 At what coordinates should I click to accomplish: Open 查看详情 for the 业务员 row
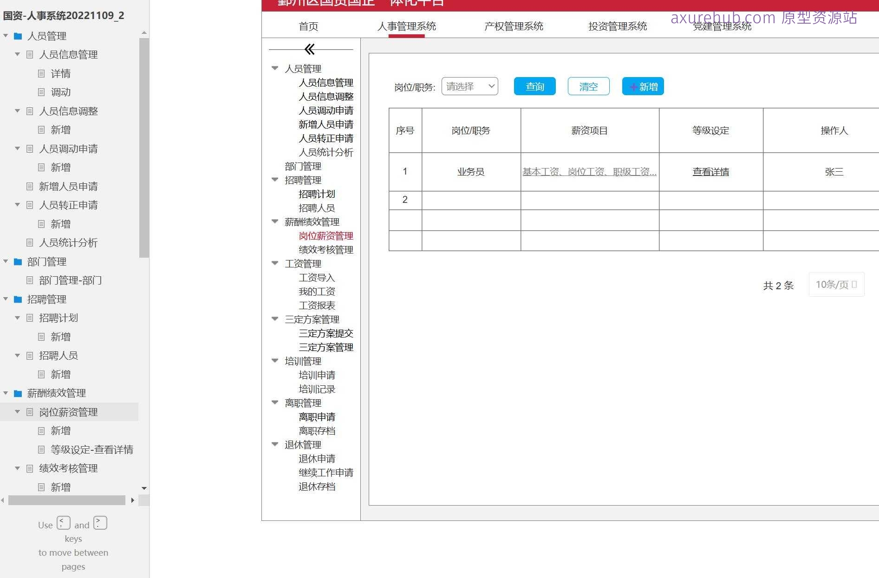click(710, 172)
